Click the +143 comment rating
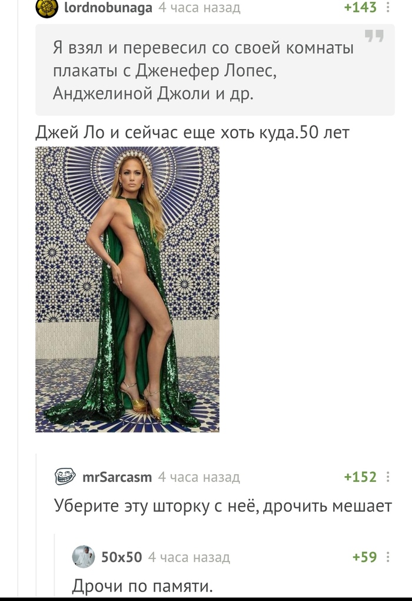The width and height of the screenshot is (412, 601). 360,7
